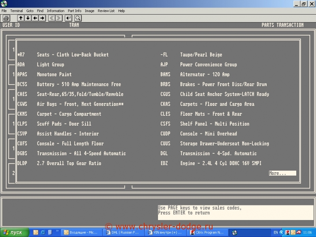This screenshot has width=316, height=237.
Task: Select CKNS Carpet - Cargo Compartment row
Action: tap(59, 114)
